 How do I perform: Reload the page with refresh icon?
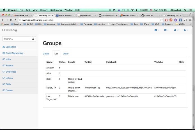pos(11,20)
